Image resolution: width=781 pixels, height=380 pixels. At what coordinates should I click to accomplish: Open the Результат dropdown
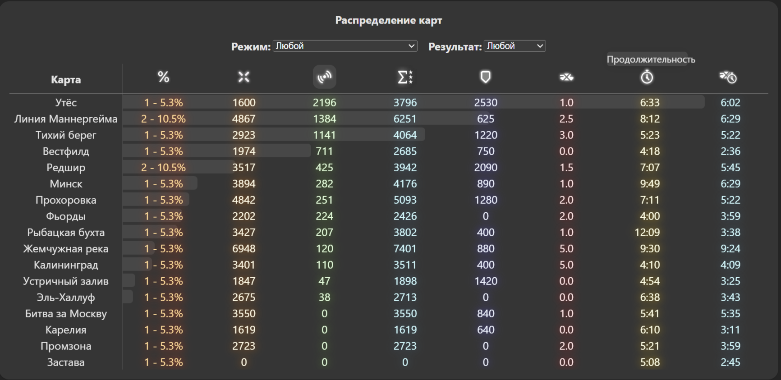tap(515, 46)
